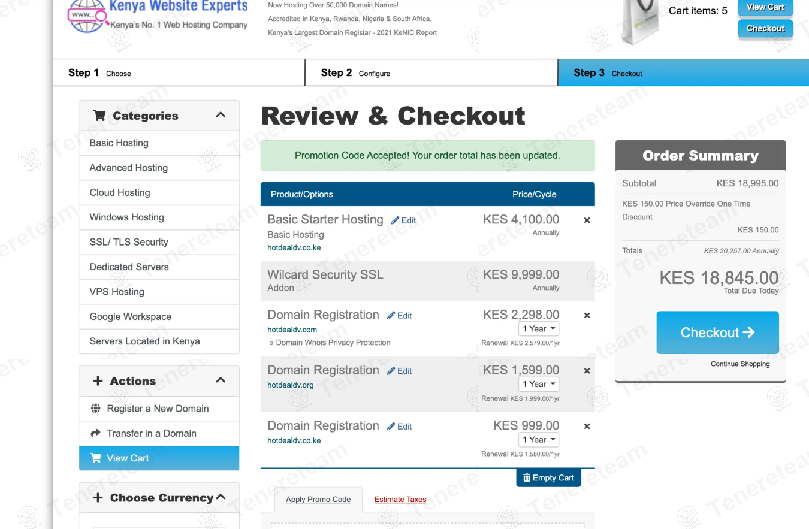Click Register a New Domain action
809x529 pixels.
point(159,409)
